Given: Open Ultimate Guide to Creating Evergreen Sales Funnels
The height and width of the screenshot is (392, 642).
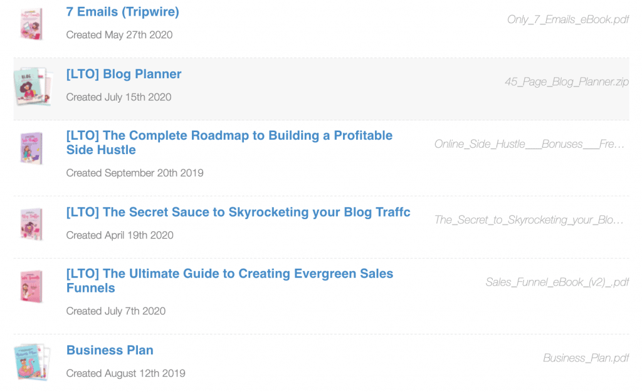Looking at the screenshot, I should click(x=229, y=281).
